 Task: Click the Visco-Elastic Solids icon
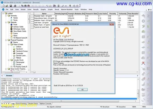click(11, 31)
